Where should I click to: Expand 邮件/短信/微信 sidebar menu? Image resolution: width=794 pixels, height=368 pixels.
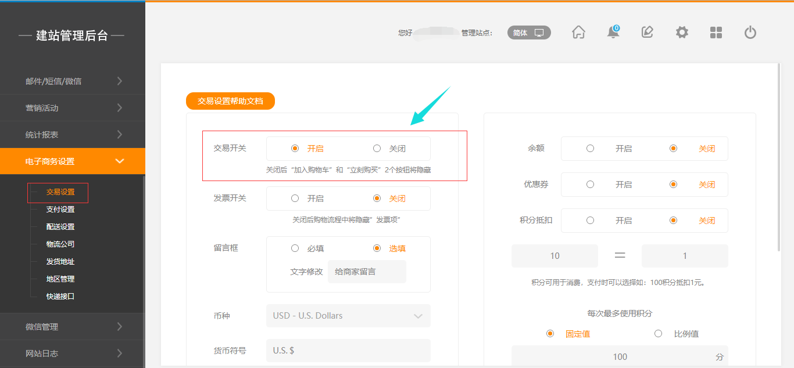coord(72,81)
